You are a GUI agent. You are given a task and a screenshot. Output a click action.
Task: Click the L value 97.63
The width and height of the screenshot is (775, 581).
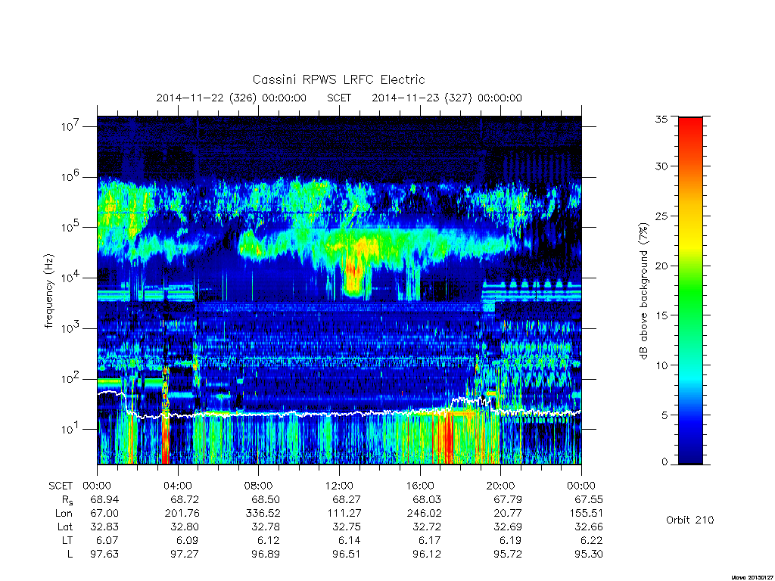coord(104,555)
